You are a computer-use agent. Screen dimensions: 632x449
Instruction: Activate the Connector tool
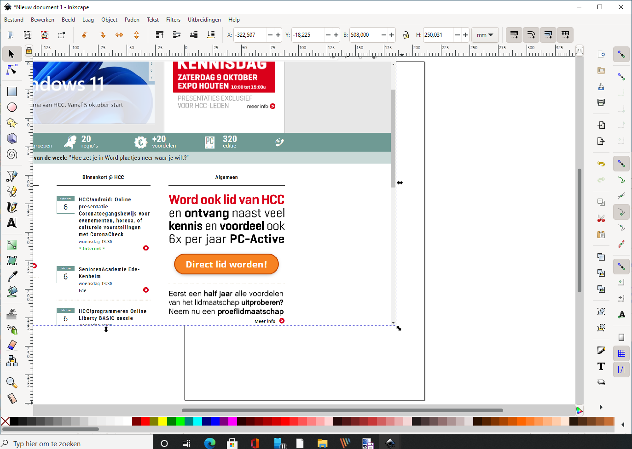[12, 361]
